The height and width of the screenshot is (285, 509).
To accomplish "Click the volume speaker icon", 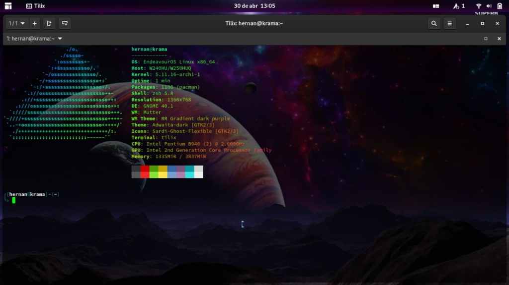I will (x=489, y=6).
